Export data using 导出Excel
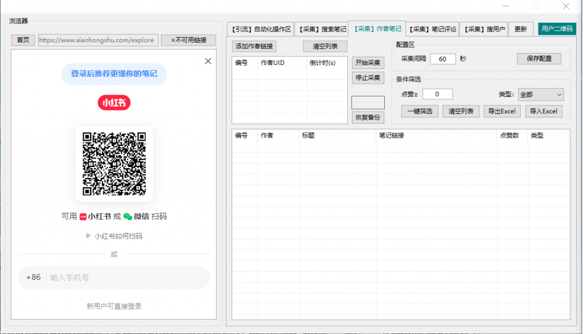Image resolution: width=583 pixels, height=334 pixels. [502, 111]
